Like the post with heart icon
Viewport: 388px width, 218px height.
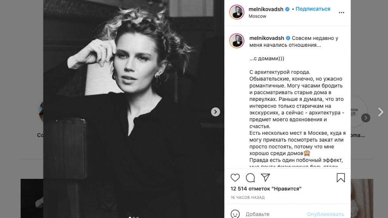[x=235, y=178]
